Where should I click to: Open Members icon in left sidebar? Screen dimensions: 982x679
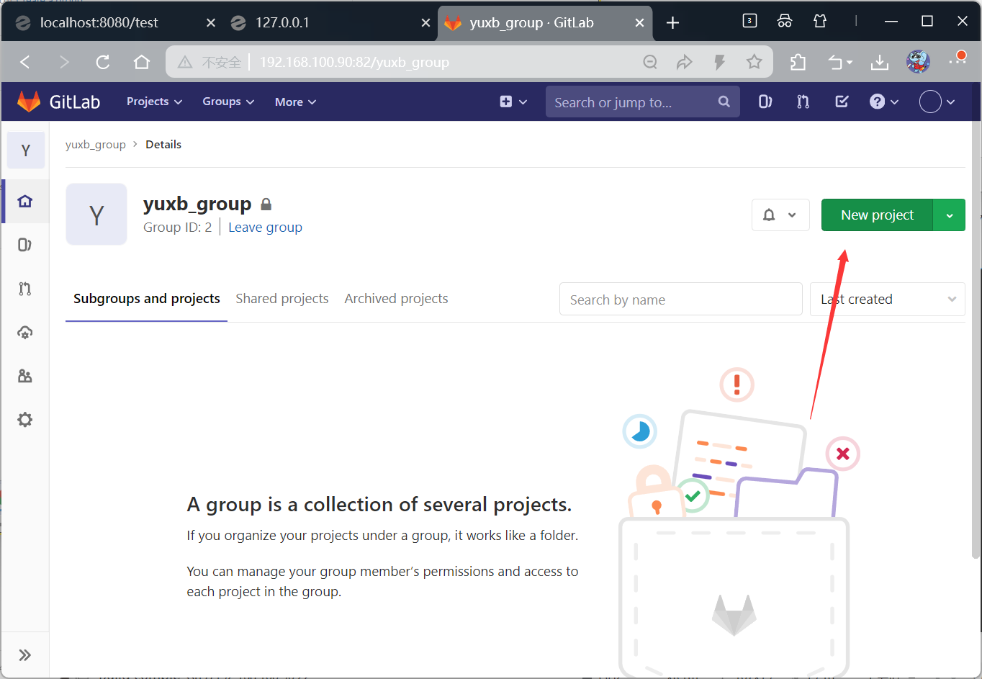tap(25, 377)
